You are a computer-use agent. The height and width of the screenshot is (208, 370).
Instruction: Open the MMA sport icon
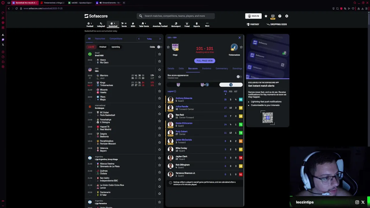pos(133,25)
